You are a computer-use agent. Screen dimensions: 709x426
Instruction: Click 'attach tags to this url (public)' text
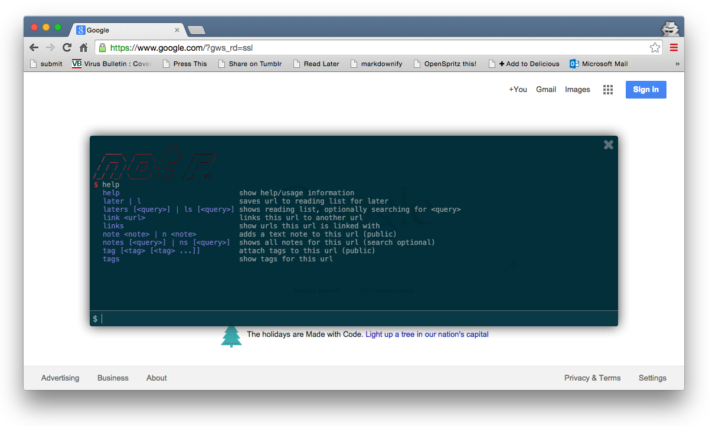point(307,251)
